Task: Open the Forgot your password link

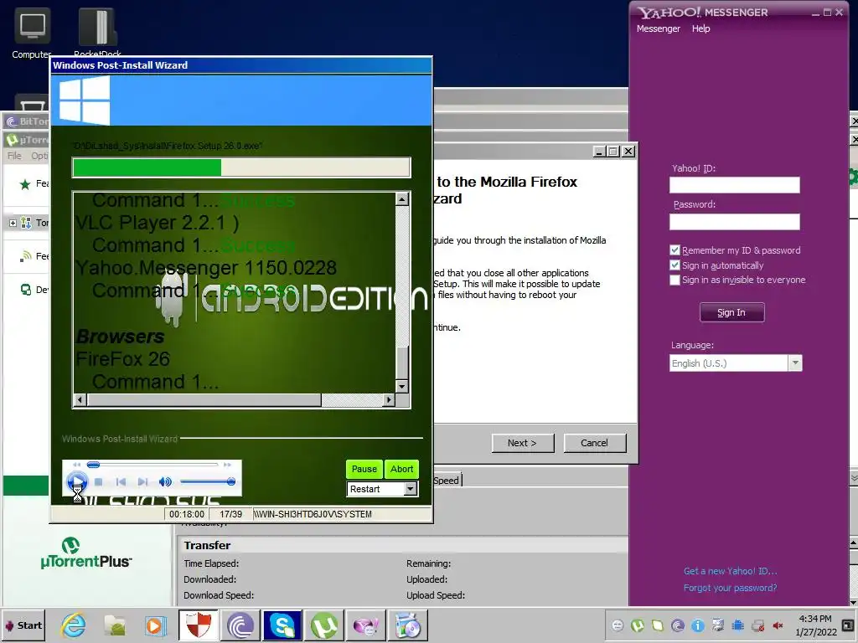Action: pos(730,588)
